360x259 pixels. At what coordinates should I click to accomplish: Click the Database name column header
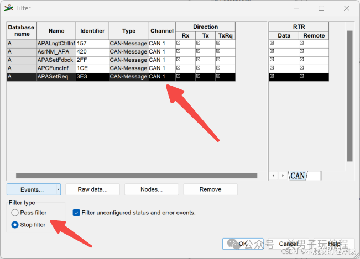tap(22, 31)
